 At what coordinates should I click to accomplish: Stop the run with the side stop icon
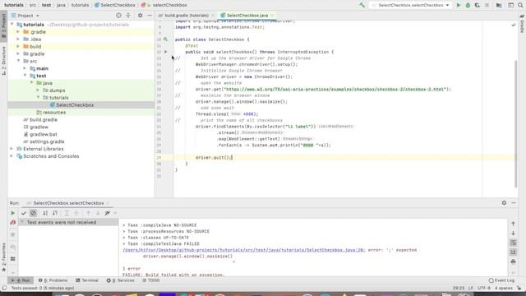[x=13, y=234]
